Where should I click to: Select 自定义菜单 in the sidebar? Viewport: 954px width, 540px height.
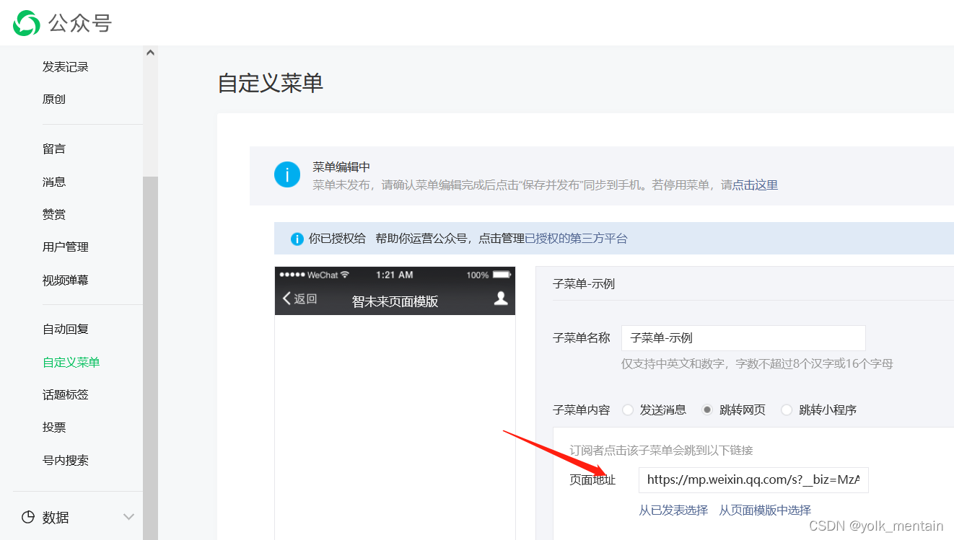(x=71, y=362)
